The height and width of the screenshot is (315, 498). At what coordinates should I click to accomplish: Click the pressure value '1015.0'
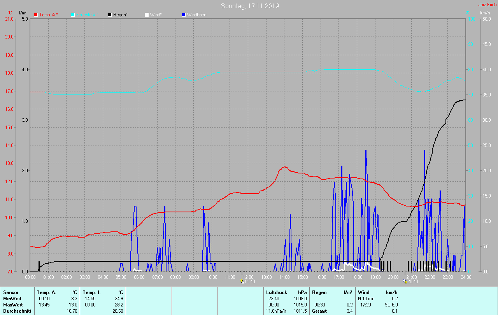[300, 304]
